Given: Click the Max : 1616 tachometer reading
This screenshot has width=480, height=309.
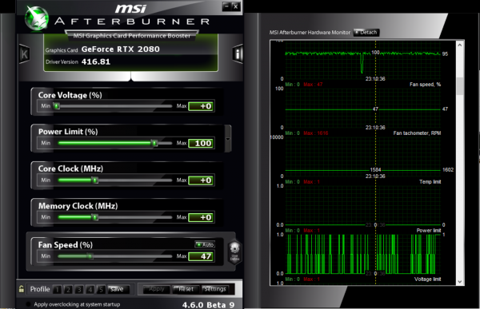Looking at the screenshot, I should click(x=316, y=133).
